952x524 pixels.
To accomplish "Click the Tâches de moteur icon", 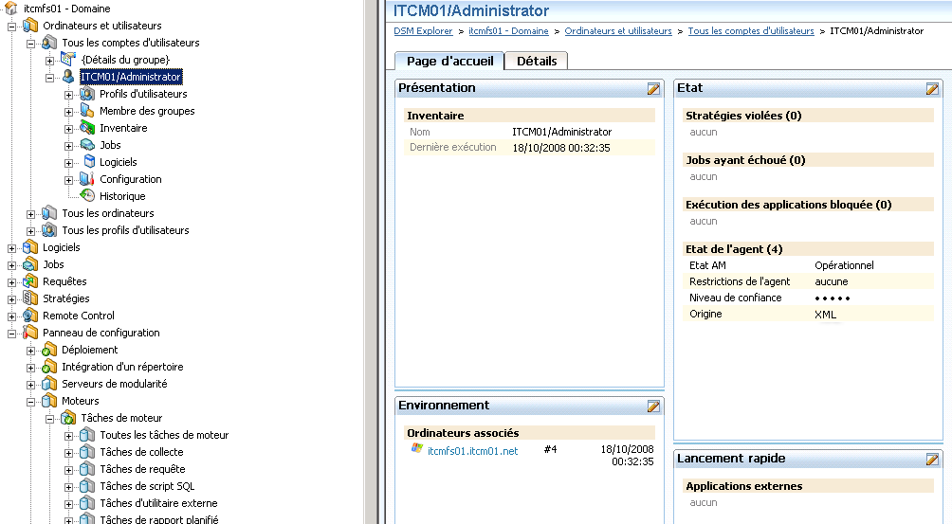I will tap(68, 418).
